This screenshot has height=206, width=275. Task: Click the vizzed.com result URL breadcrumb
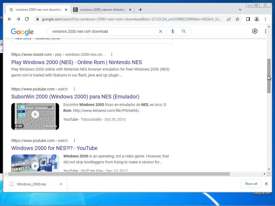(x=58, y=54)
